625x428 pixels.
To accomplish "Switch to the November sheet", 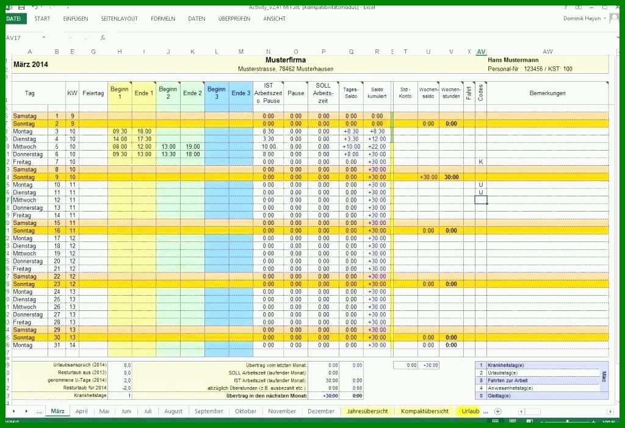I will point(282,412).
